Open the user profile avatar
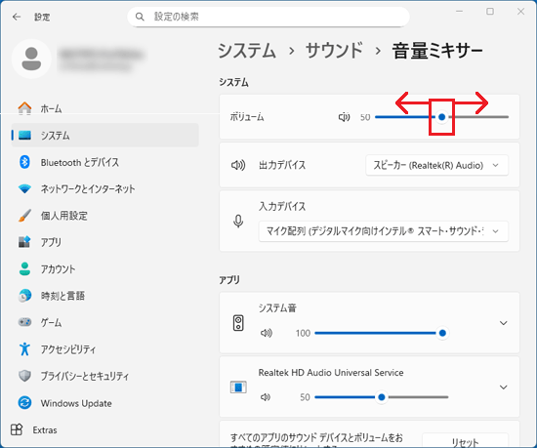537x448 pixels. click(x=31, y=59)
